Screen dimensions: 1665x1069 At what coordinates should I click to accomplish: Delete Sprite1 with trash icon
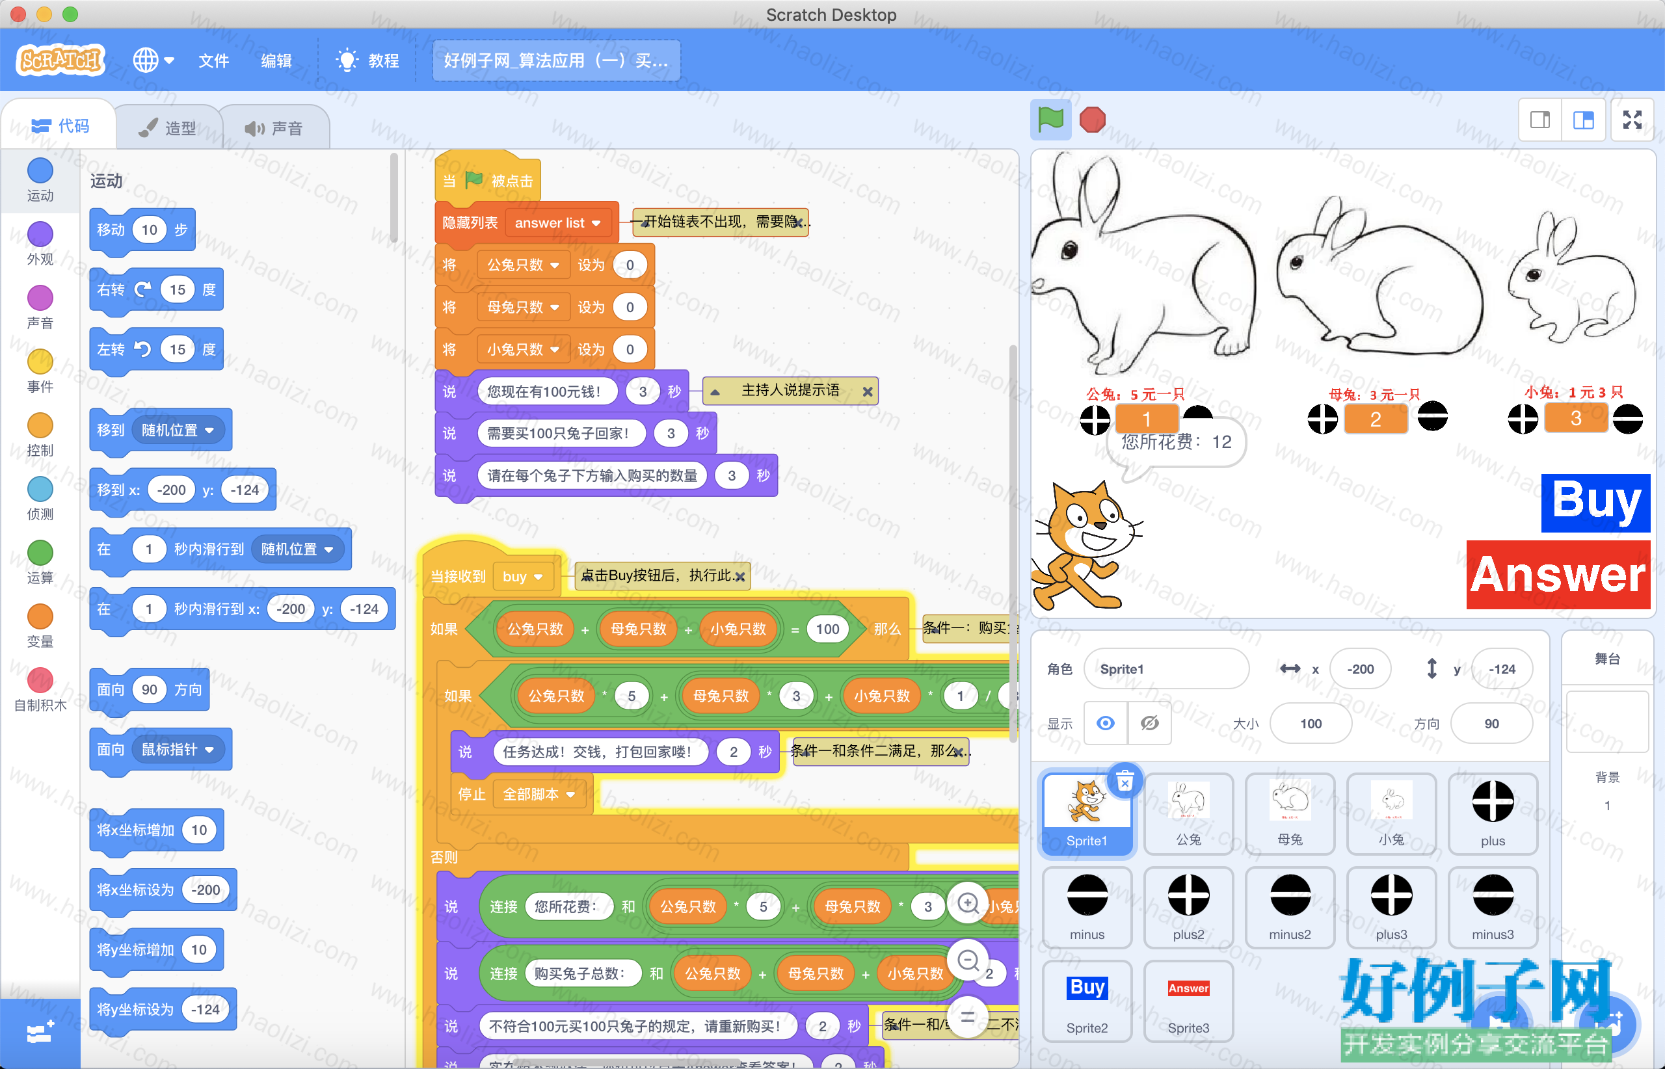pyautogui.click(x=1125, y=782)
